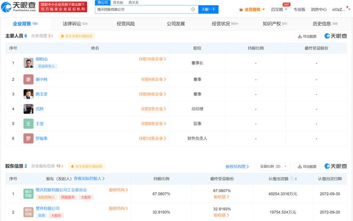This screenshot has width=353, height=221.
Task: Open 股权链 under 32.9193%
Action: pos(221,215)
